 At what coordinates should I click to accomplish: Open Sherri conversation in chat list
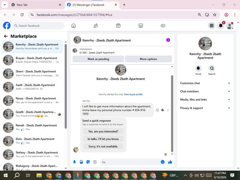(x=32, y=73)
